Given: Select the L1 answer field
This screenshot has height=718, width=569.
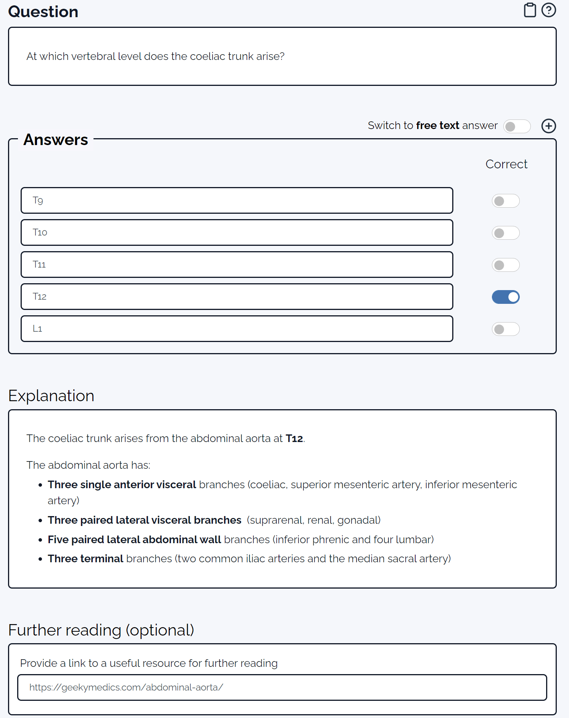Looking at the screenshot, I should (236, 329).
